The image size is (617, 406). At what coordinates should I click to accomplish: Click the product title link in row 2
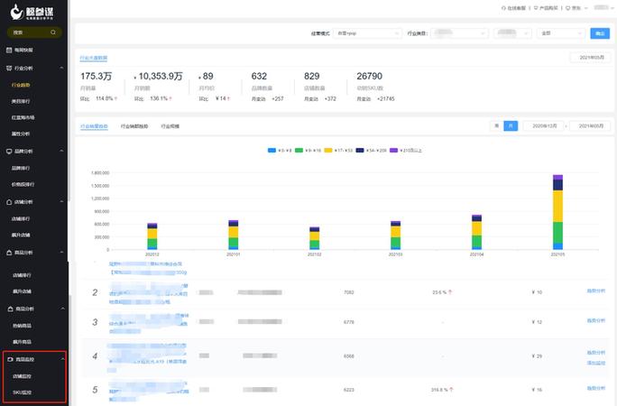click(148, 294)
